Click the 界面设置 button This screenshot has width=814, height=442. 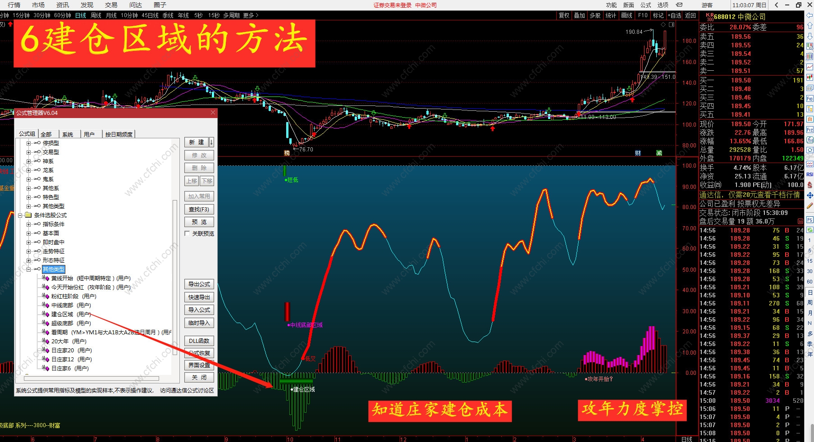(x=199, y=365)
